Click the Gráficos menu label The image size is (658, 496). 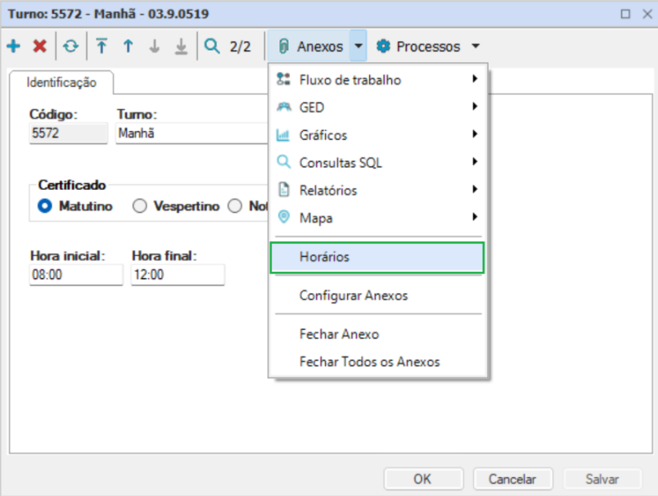(x=323, y=135)
